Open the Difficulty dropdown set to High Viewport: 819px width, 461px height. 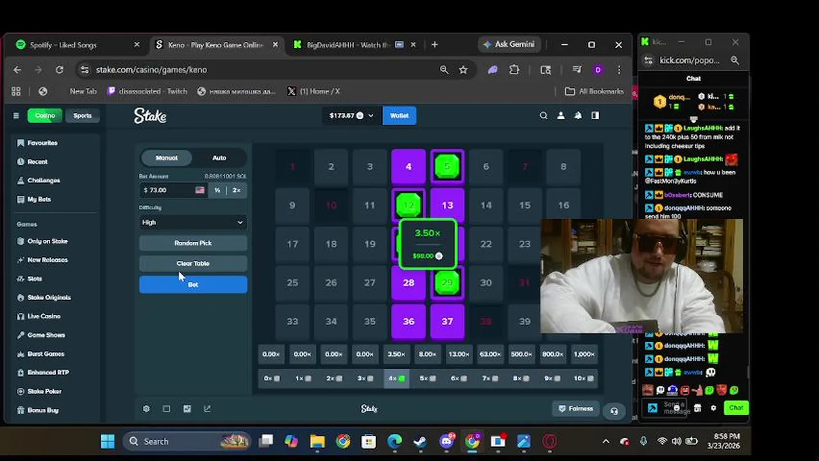(193, 222)
